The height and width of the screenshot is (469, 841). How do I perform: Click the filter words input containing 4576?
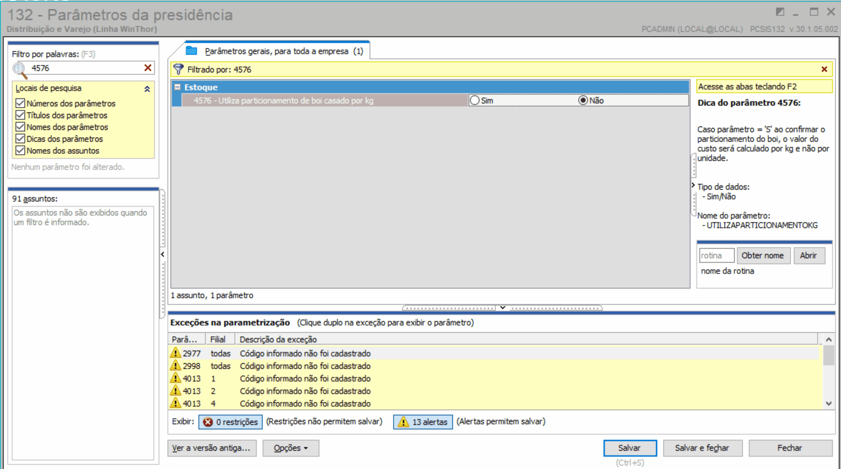(85, 68)
